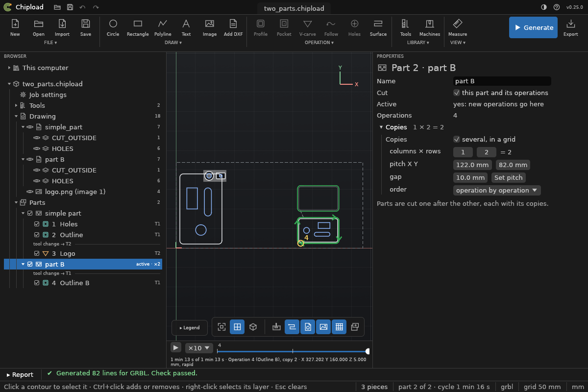Click the undo arrow in the title bar

pos(82,7)
